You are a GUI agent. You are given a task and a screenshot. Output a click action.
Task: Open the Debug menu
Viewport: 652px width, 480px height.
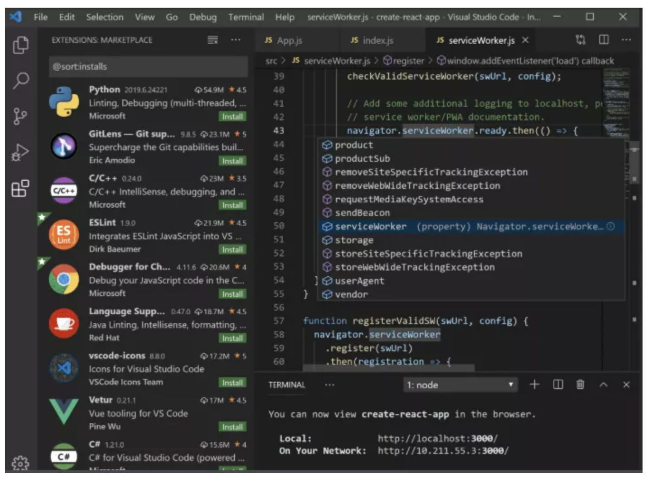pyautogui.click(x=203, y=17)
